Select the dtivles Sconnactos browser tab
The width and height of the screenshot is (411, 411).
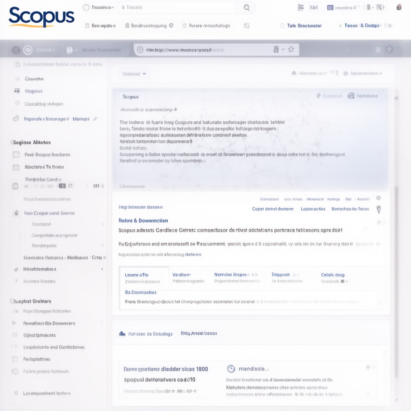[94, 50]
